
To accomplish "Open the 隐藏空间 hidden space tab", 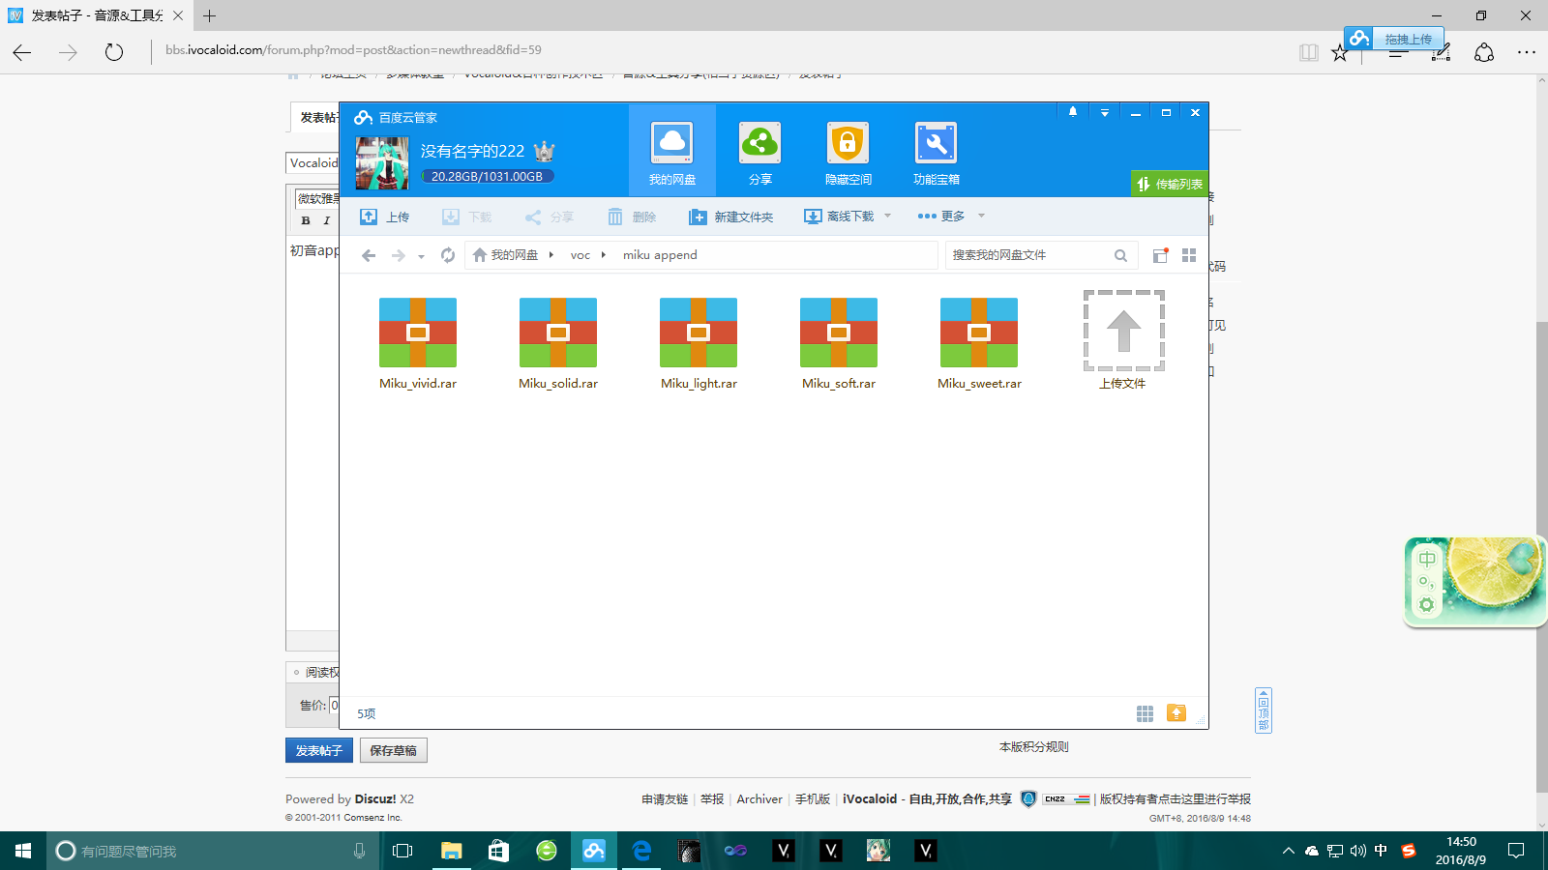I will tap(848, 151).
